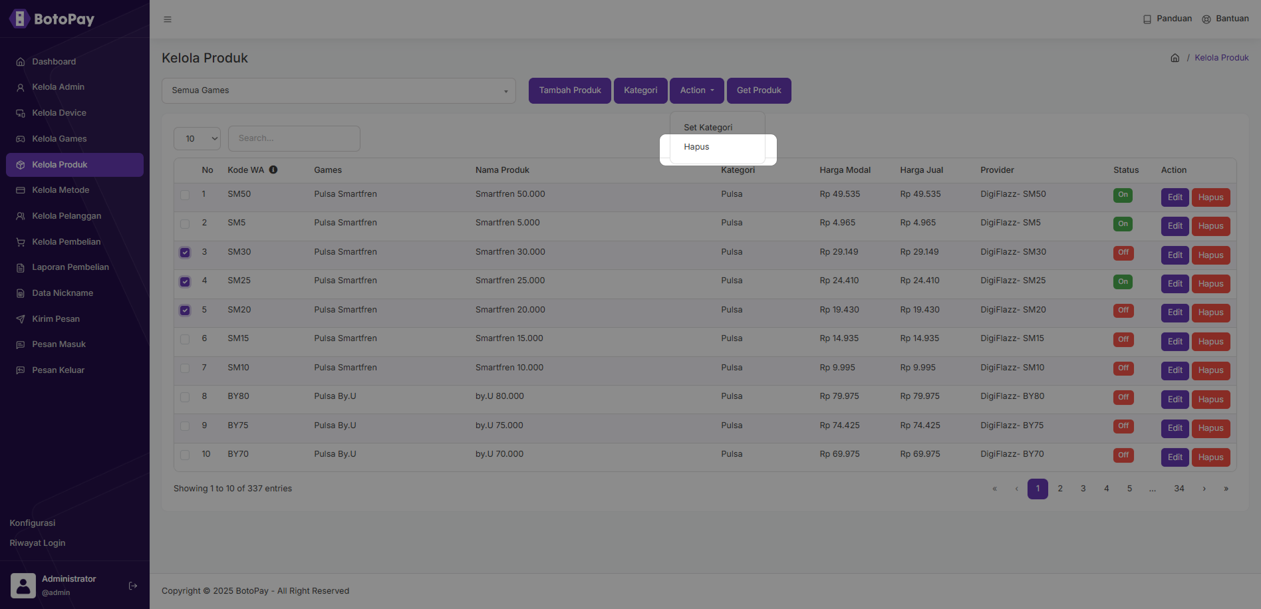Open the Action dropdown button
The image size is (1261, 609).
coord(696,90)
